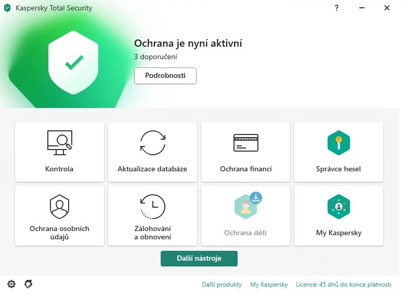Select the Aktualizace databáze label

pos(152,169)
